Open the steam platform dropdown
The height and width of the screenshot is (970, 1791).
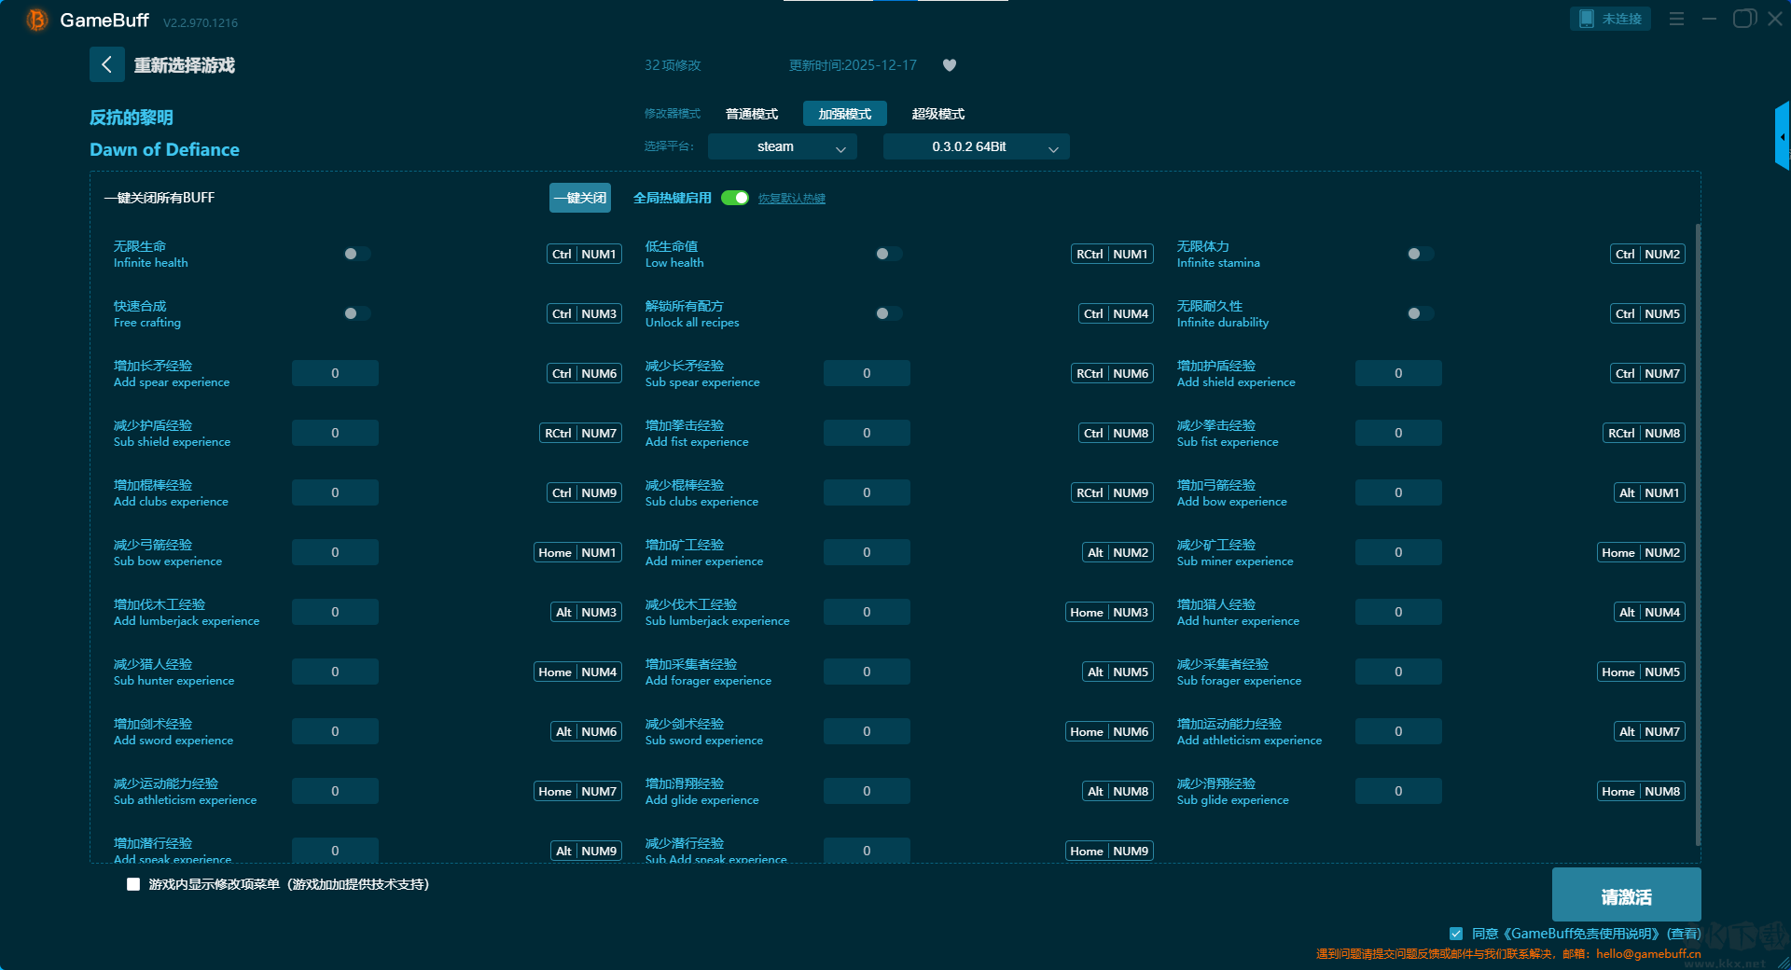pyautogui.click(x=782, y=146)
